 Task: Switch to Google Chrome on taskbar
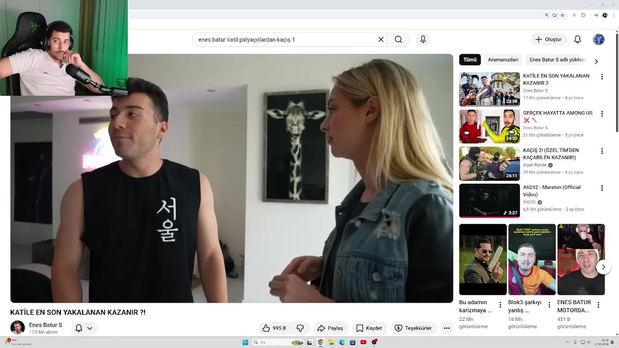coord(321,342)
